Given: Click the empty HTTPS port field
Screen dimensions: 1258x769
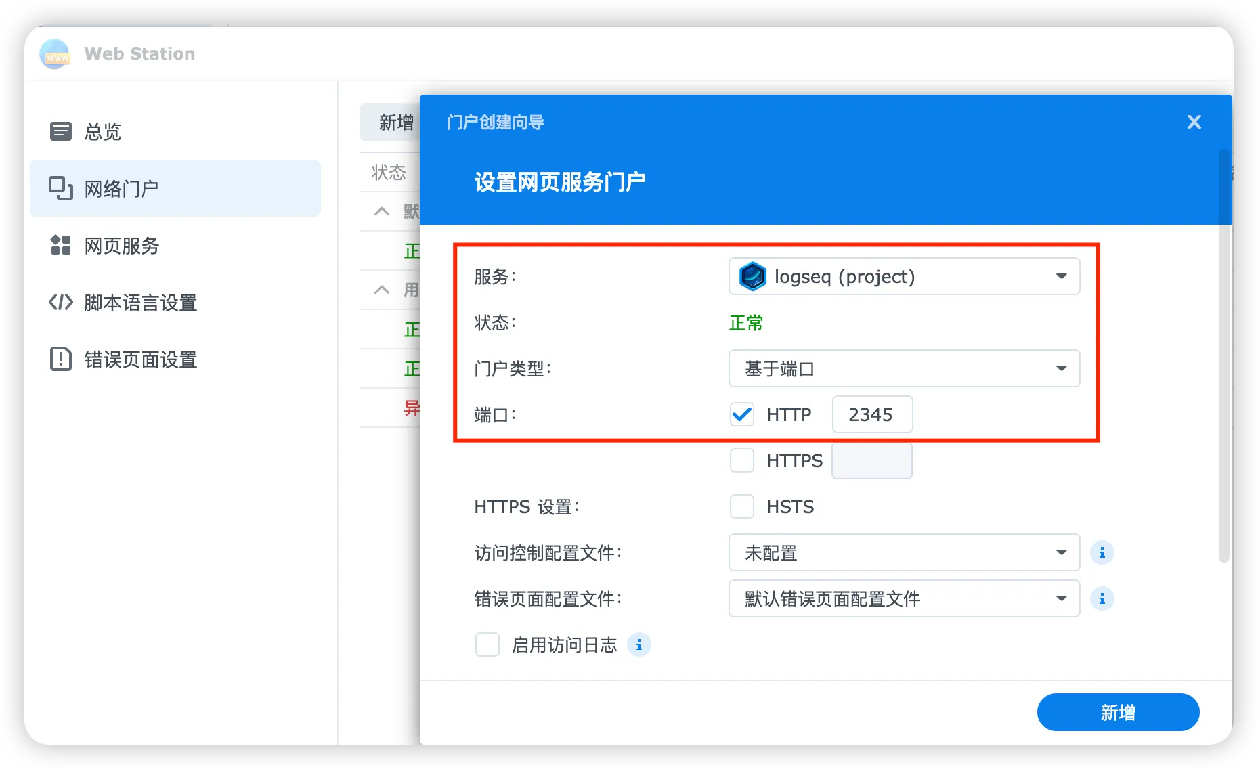Looking at the screenshot, I should [x=872, y=460].
